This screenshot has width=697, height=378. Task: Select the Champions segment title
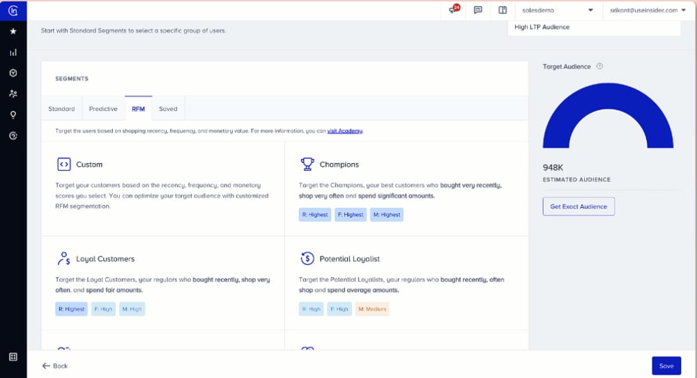pos(339,164)
